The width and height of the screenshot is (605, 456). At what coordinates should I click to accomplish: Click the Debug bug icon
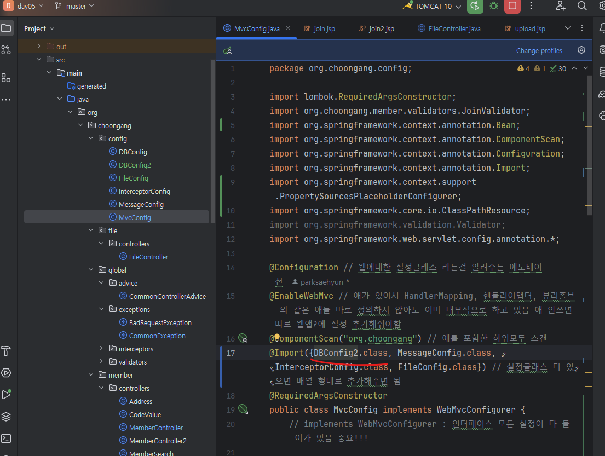[x=493, y=6]
